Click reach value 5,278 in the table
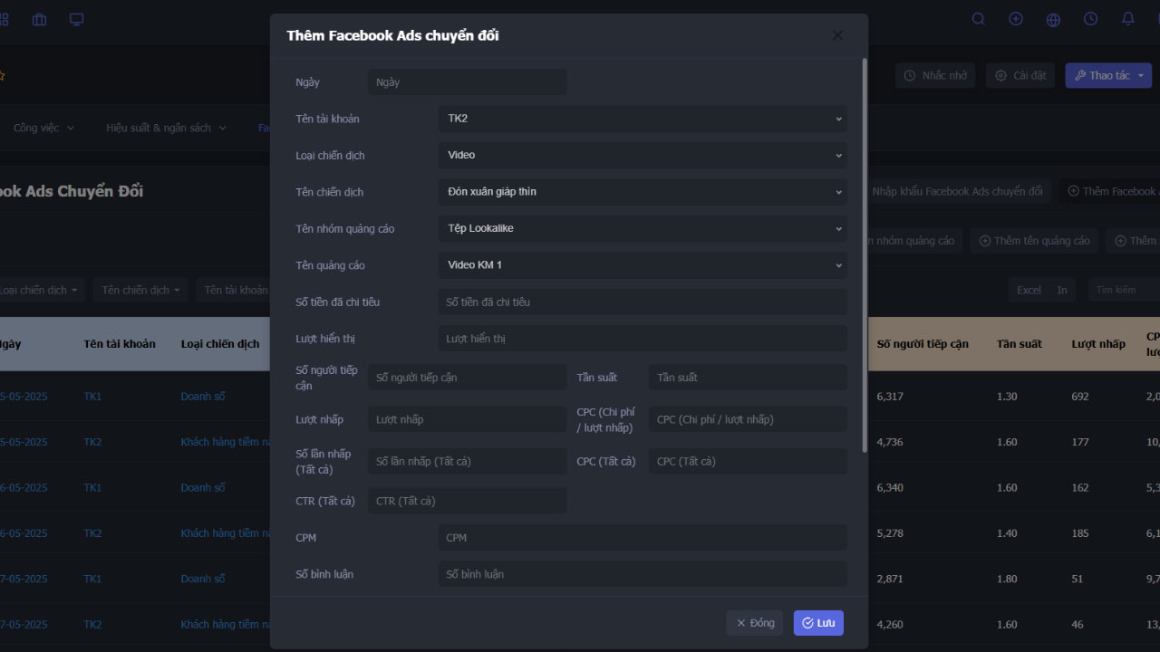 (x=890, y=533)
